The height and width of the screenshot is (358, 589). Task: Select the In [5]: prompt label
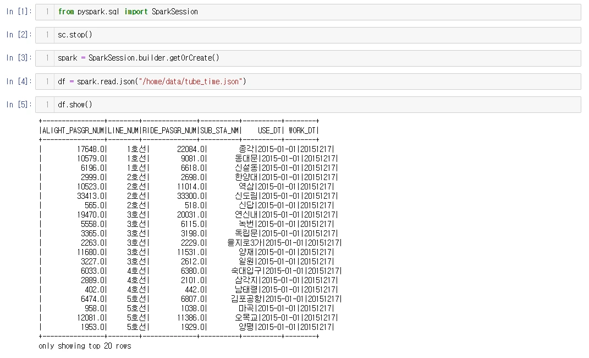pos(18,105)
